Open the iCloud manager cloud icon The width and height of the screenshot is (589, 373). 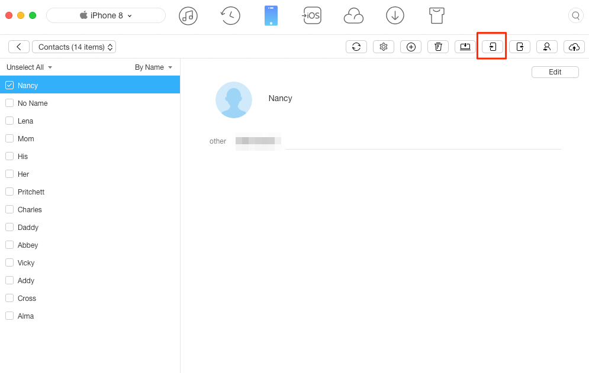353,17
